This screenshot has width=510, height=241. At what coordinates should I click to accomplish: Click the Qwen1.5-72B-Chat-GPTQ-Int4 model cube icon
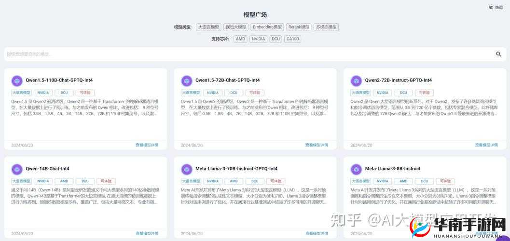(187, 80)
